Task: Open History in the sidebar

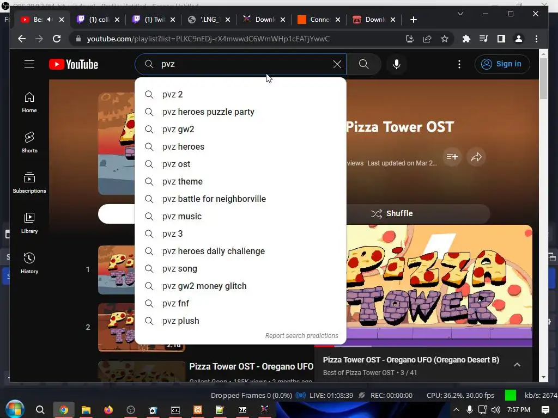Action: tap(29, 263)
